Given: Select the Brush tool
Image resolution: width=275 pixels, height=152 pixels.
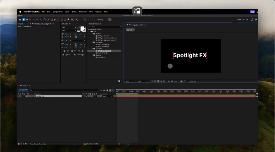Looking at the screenshot, I should [62, 20].
